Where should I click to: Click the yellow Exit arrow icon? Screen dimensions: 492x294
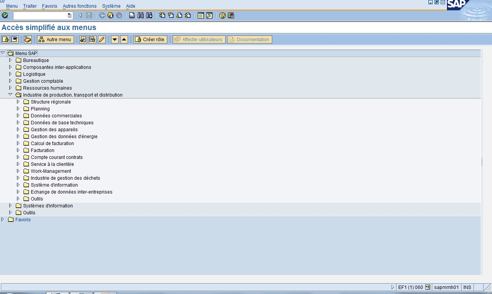tap(111, 15)
